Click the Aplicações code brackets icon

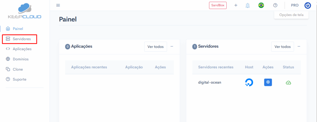click(x=8, y=49)
